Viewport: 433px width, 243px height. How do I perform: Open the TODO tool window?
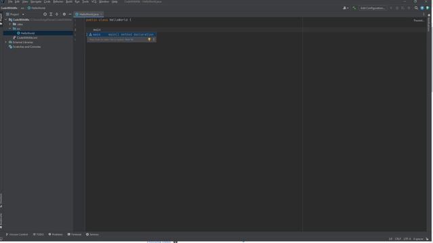click(39, 234)
